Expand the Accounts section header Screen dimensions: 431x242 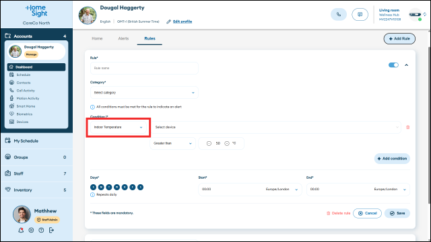[36, 36]
